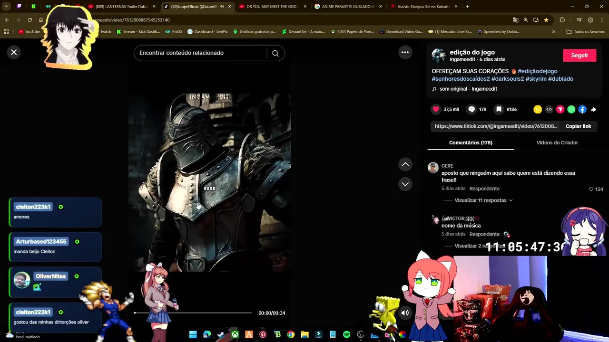This screenshot has height=342, width=609.
Task: Open Xbox app from the taskbar
Action: point(235,335)
